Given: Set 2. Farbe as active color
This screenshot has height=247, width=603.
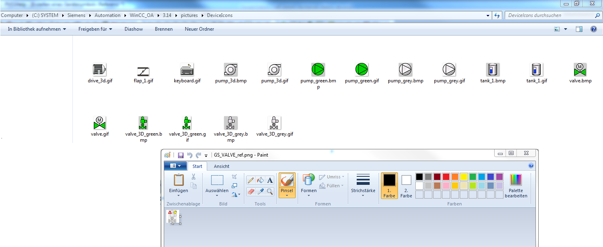Looking at the screenshot, I should coord(406,185).
